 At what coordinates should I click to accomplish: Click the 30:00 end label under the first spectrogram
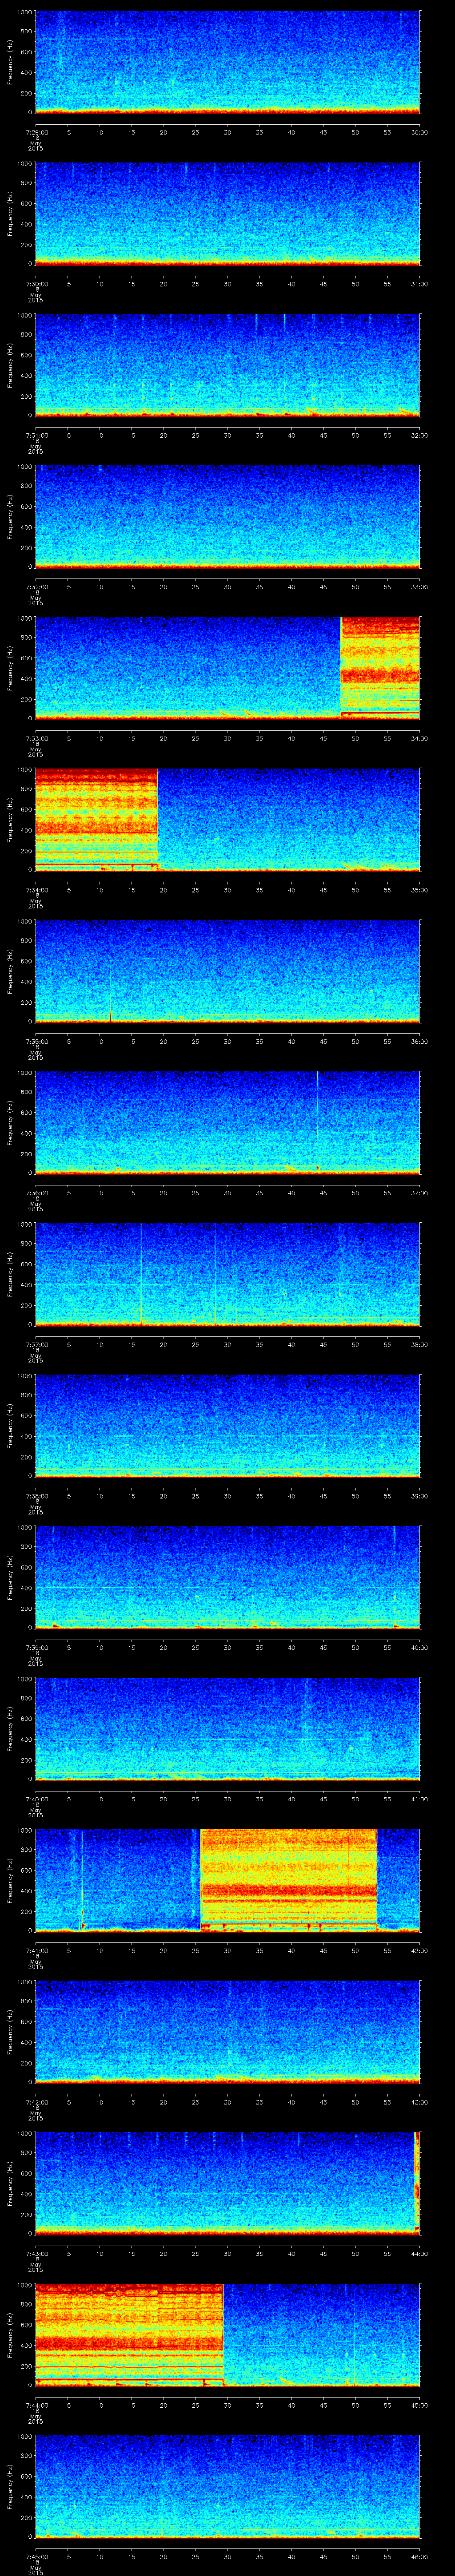(420, 131)
